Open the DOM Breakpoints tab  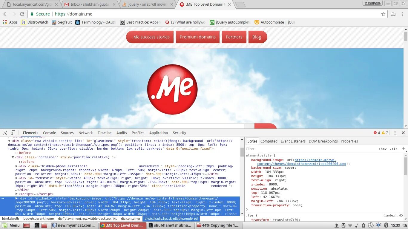(x=323, y=141)
